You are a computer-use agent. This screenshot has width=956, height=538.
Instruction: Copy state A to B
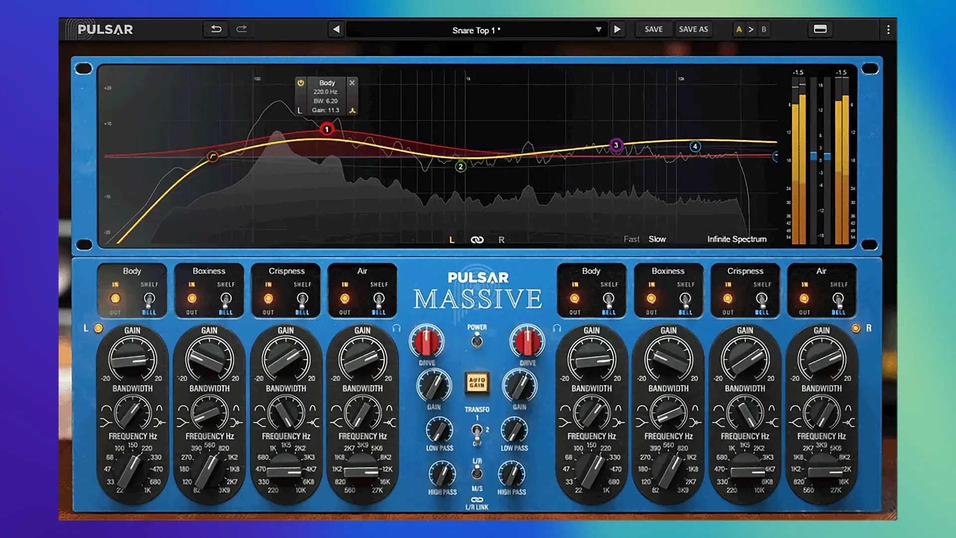click(751, 29)
